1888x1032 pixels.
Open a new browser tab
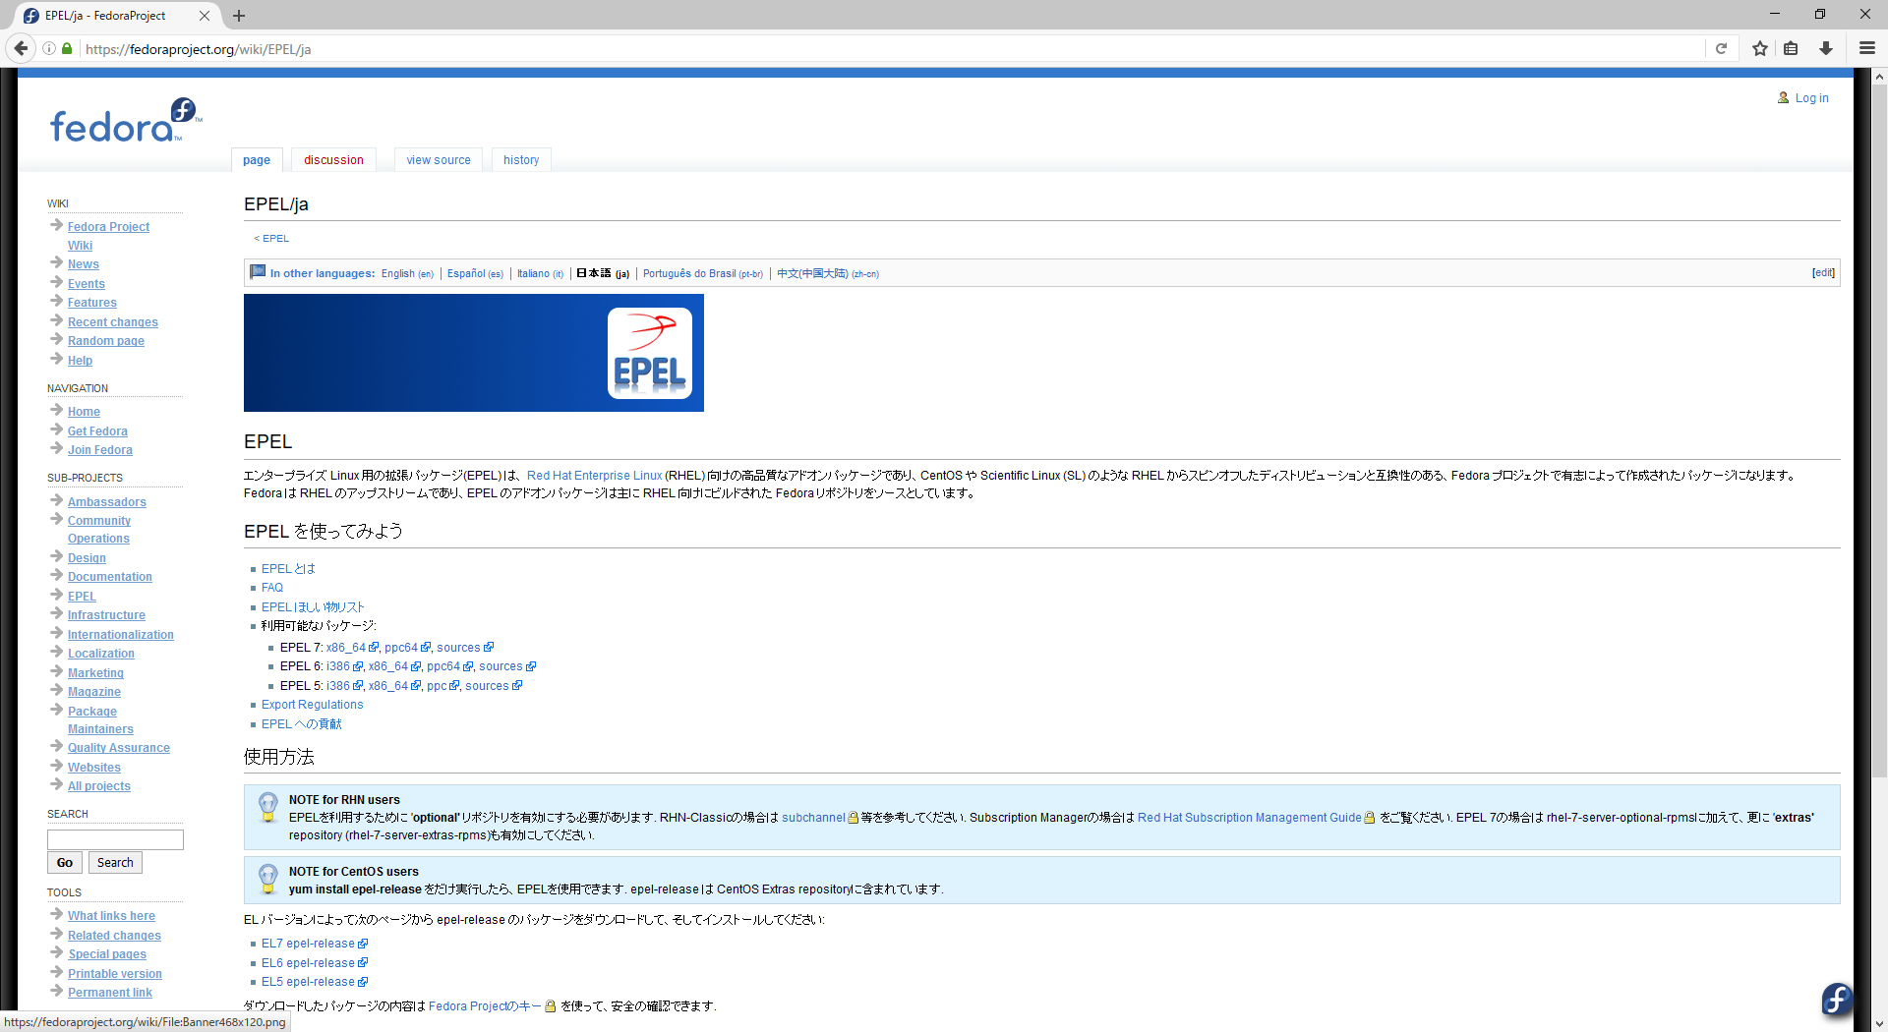click(239, 16)
